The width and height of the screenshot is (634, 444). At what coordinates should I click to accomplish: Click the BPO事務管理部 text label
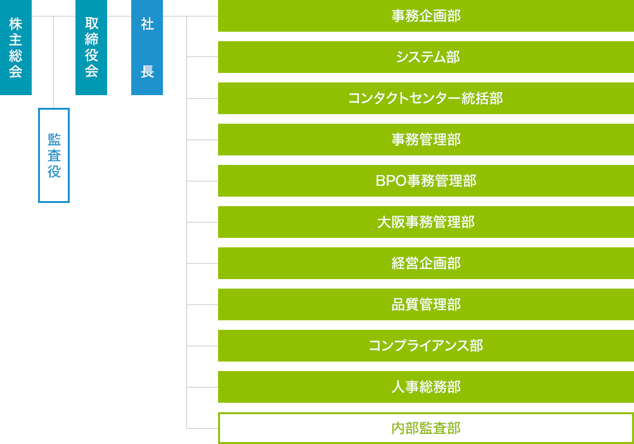[x=426, y=181]
